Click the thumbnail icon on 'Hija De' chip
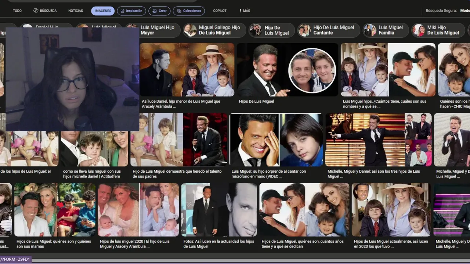Image resolution: width=470 pixels, height=264 pixels. click(256, 30)
